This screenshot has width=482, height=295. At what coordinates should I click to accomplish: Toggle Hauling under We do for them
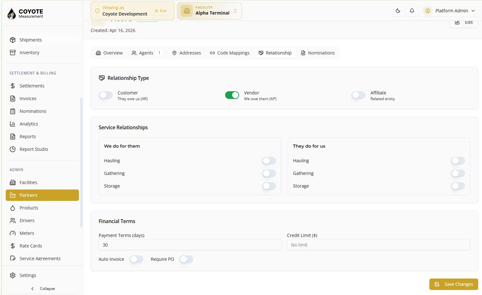pyautogui.click(x=269, y=161)
